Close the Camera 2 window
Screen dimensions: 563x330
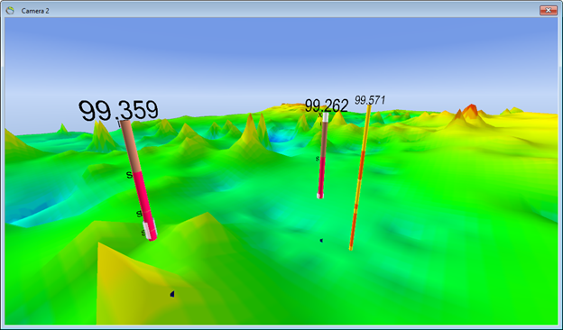[549, 11]
